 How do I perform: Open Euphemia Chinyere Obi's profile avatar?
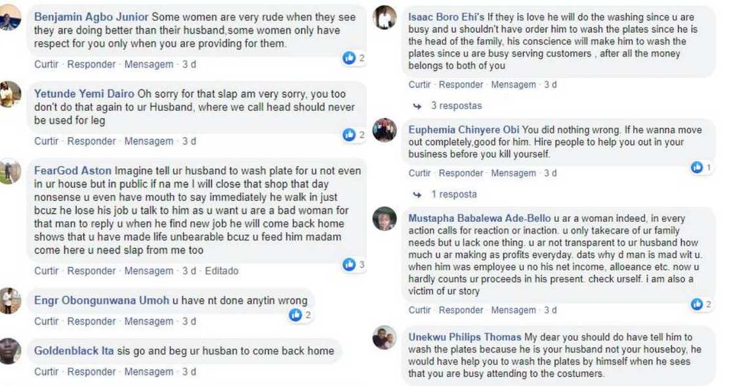pos(385,130)
